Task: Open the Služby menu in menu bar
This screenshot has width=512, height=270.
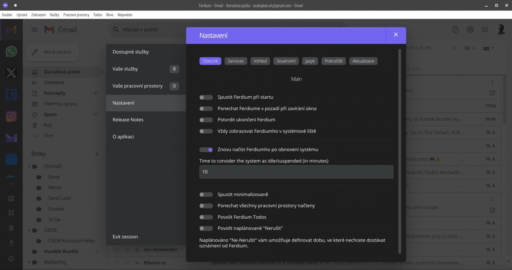Action: (54, 15)
